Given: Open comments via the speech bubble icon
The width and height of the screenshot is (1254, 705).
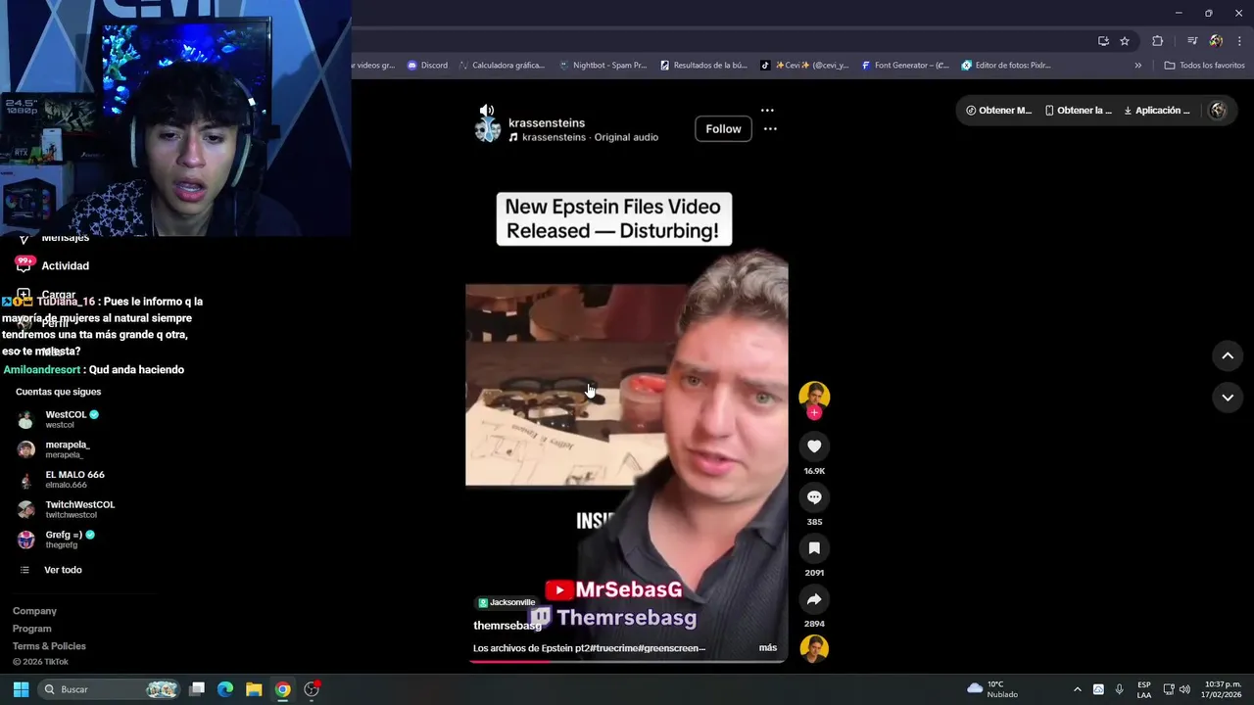Looking at the screenshot, I should tap(814, 497).
